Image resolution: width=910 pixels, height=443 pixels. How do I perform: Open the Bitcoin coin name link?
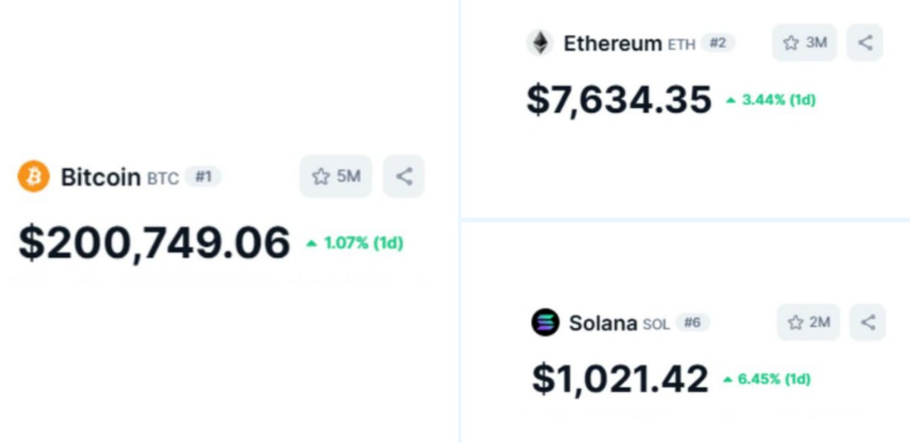coord(100,177)
